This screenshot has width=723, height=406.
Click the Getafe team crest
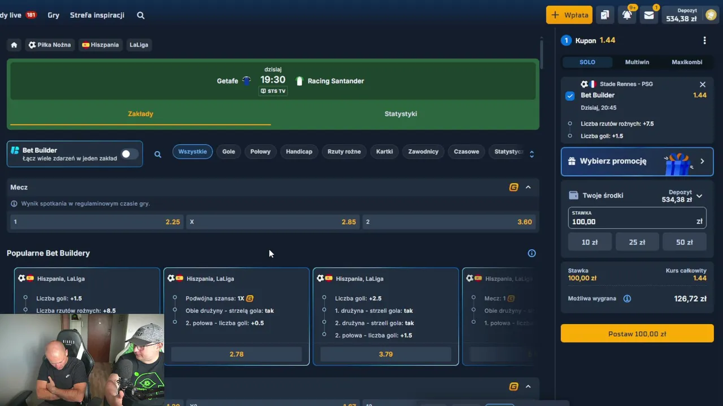point(246,81)
